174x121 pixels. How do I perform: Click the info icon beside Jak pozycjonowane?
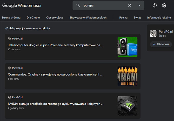pos(7,28)
